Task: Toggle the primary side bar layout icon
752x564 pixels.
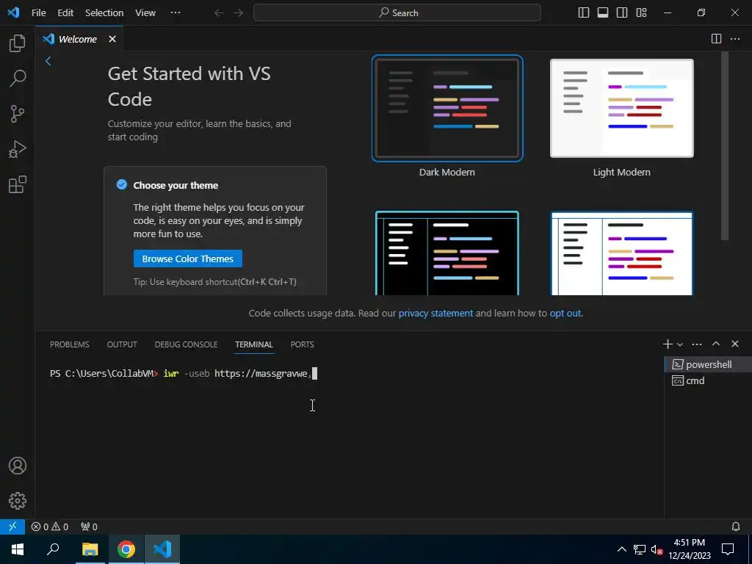Action: (584, 13)
